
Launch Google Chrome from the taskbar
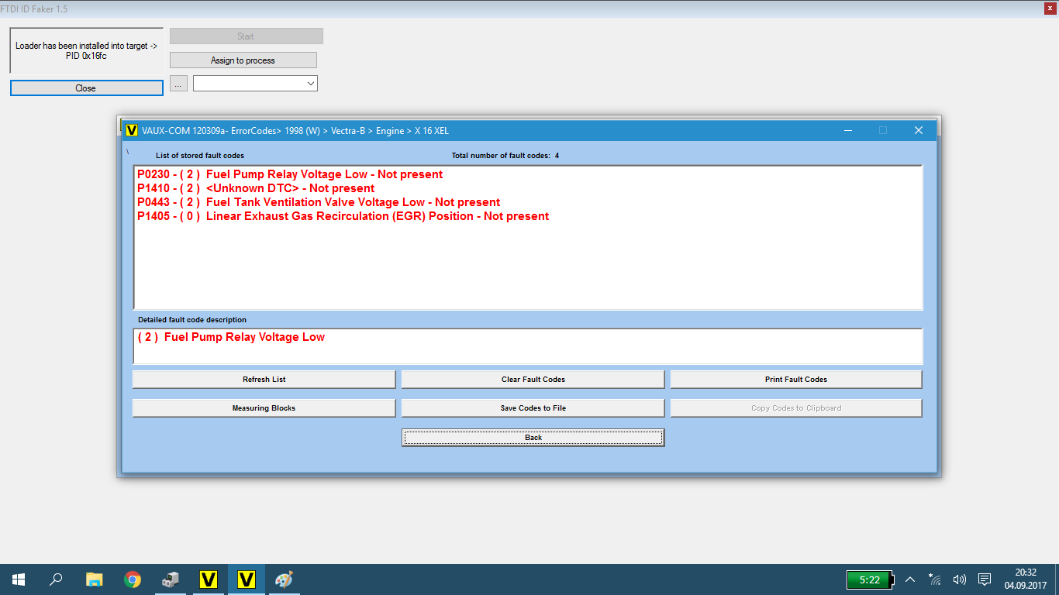click(x=133, y=580)
